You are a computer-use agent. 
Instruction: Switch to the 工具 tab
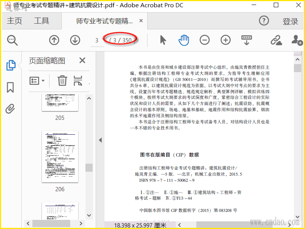(x=42, y=21)
